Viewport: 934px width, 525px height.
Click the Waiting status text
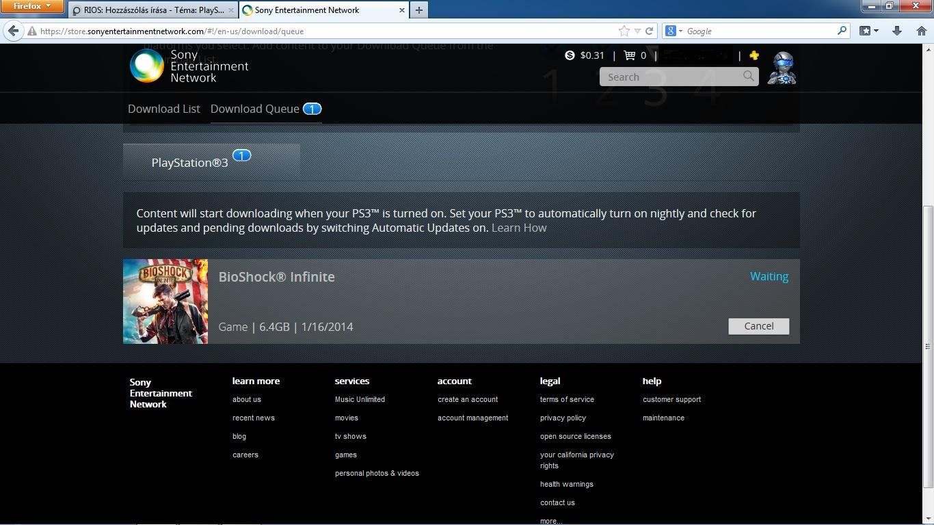(x=769, y=276)
